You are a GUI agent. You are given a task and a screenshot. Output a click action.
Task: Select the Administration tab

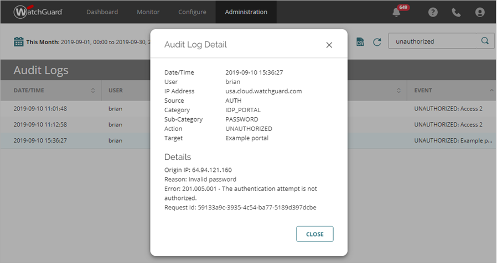(246, 12)
